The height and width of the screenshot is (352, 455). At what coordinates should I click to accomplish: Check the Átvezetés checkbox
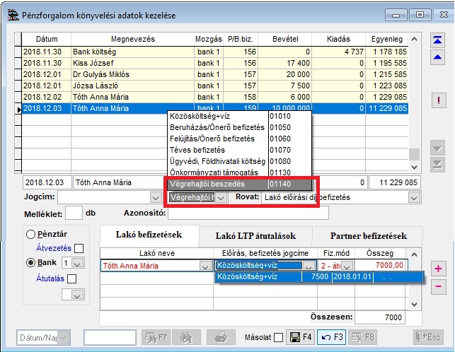point(79,248)
